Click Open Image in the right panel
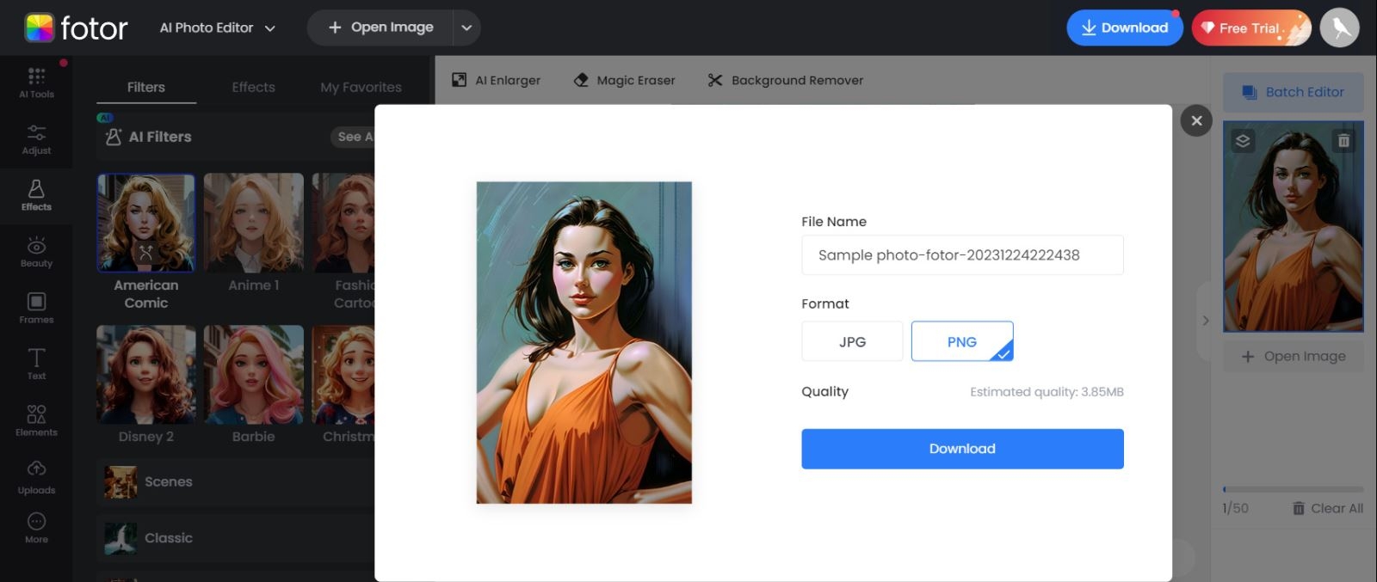Screen dimensions: 1377x582 coord(1293,356)
